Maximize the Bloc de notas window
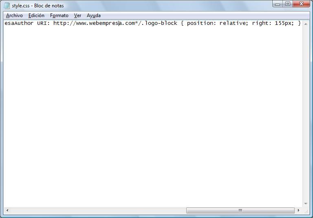The height and width of the screenshot is (218, 313). [288, 4]
